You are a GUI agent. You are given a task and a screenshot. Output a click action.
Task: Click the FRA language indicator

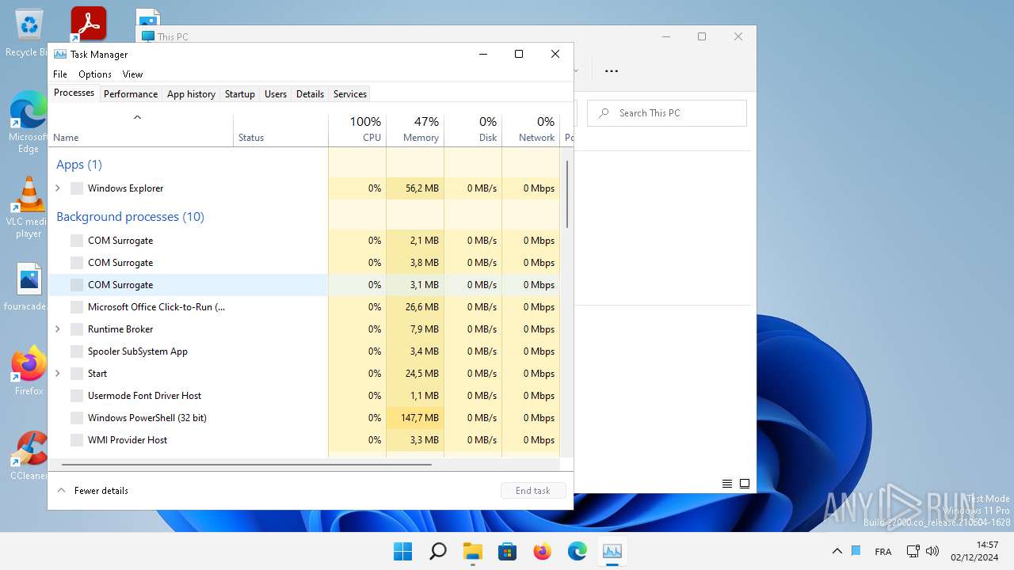click(x=882, y=552)
